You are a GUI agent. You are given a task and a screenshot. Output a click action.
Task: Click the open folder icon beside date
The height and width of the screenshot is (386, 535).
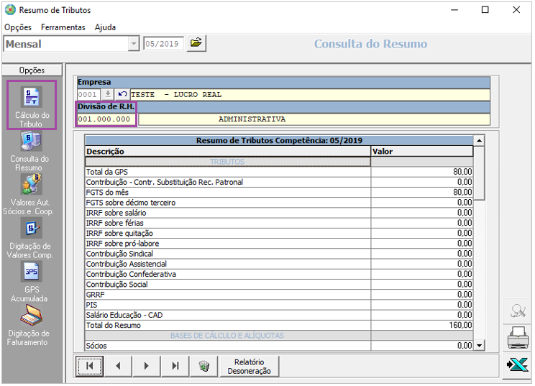coord(196,43)
